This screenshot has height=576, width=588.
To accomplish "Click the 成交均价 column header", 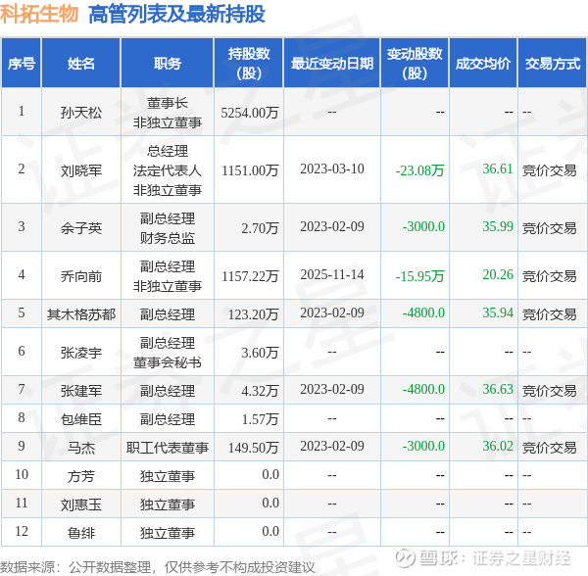I will 483,63.
